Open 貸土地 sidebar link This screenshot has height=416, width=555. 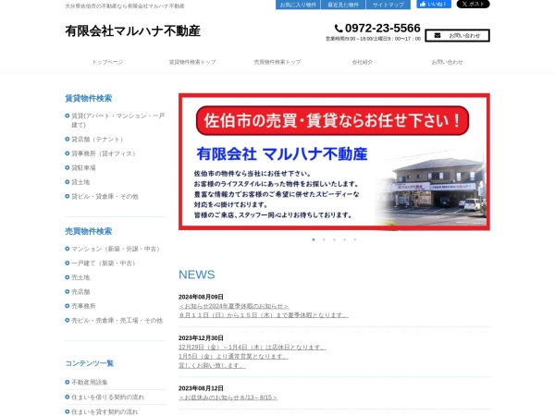(80, 182)
